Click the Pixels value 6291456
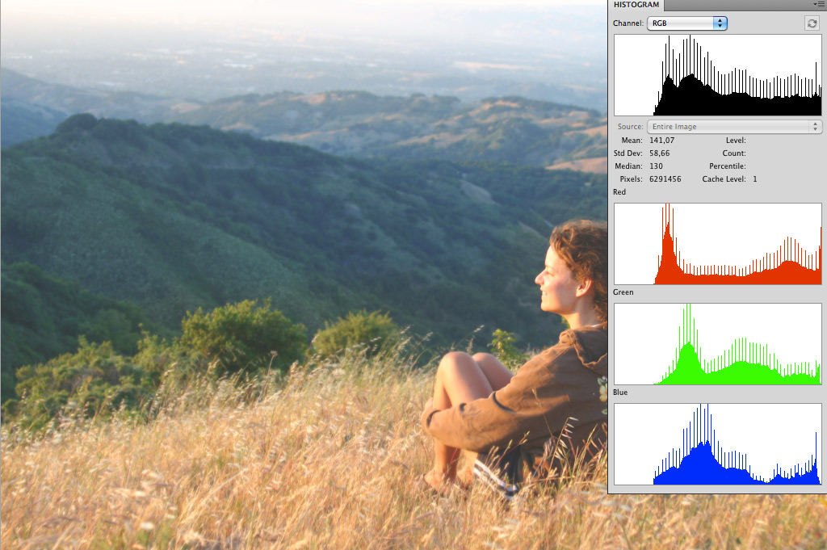This screenshot has width=827, height=550. click(x=665, y=179)
